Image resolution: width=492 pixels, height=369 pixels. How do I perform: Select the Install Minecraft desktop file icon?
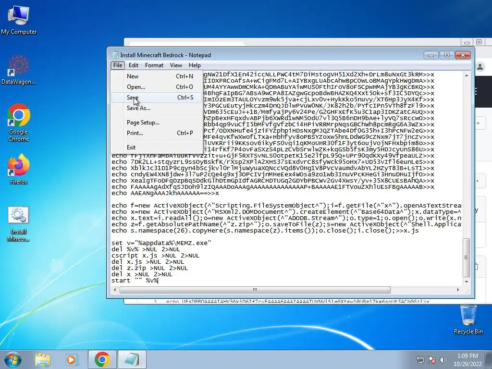point(19,223)
